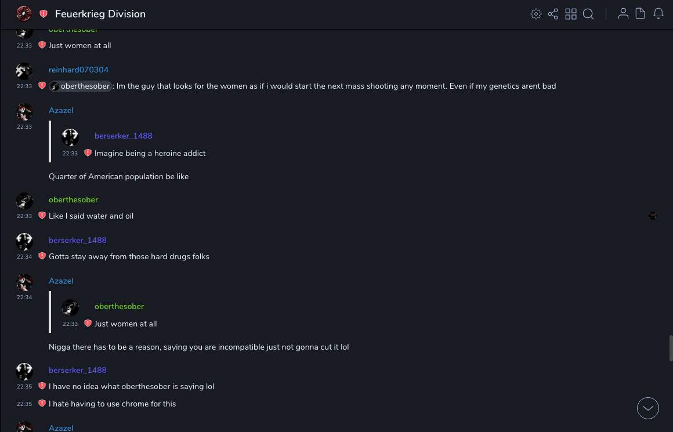The image size is (673, 432).
Task: Open the notifications bell icon
Action: (x=658, y=14)
